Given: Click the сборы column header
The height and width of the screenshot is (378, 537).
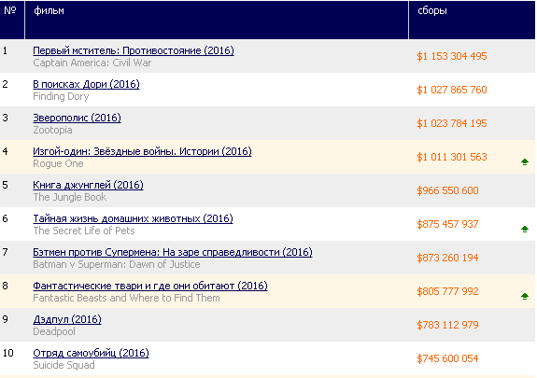Looking at the screenshot, I should coord(432,10).
